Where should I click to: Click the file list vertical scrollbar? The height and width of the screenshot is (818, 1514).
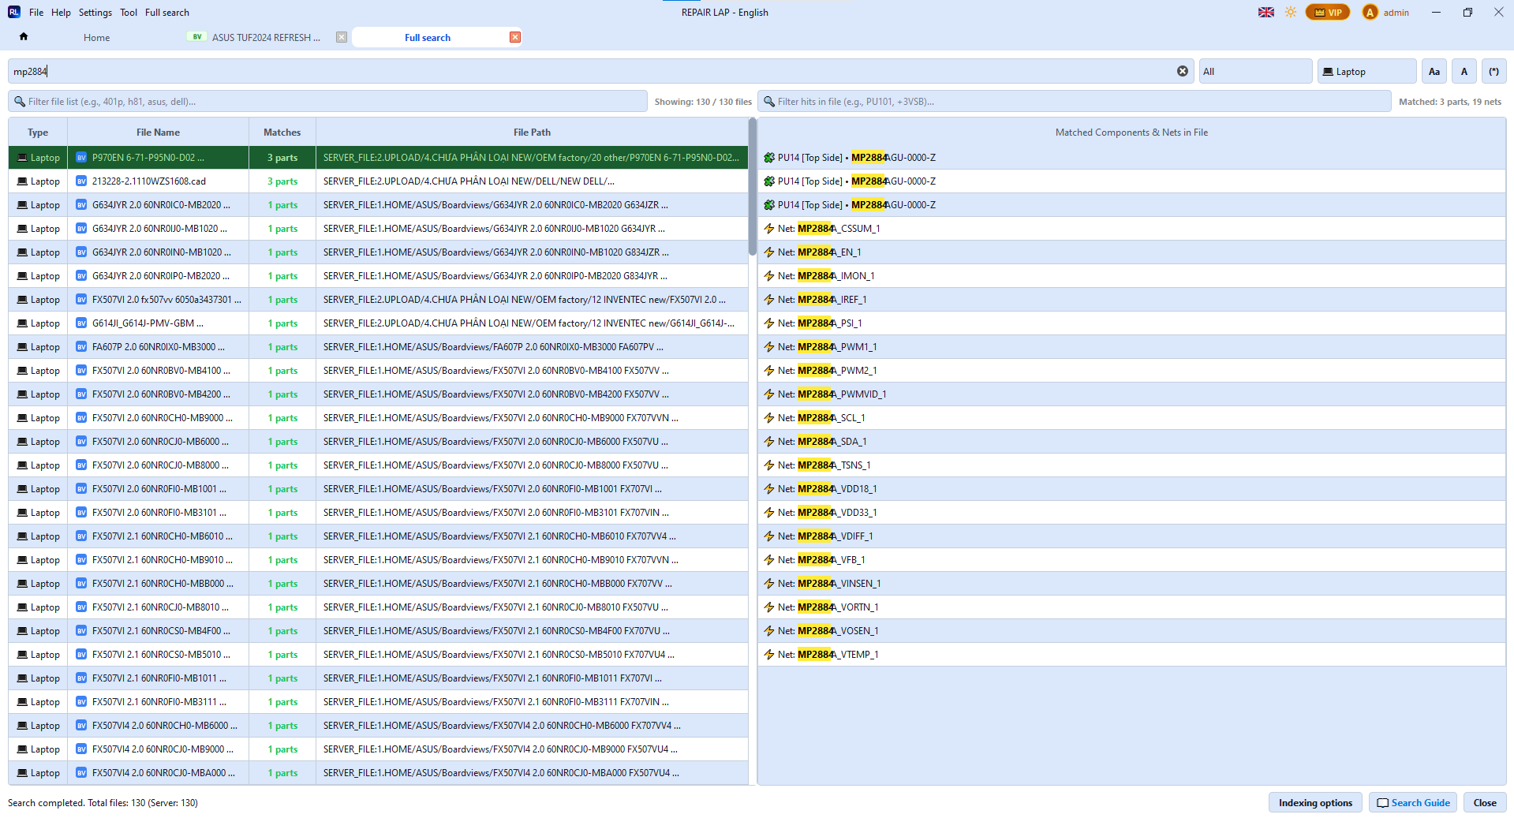point(753,187)
